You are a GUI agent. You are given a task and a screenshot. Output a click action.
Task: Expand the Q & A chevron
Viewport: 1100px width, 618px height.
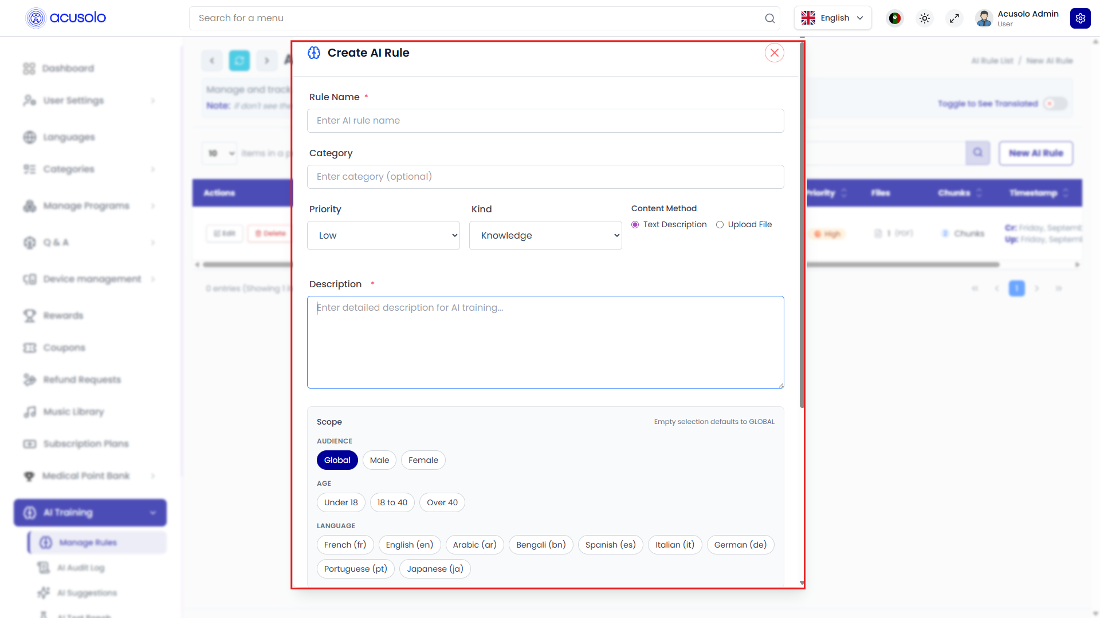click(x=153, y=243)
